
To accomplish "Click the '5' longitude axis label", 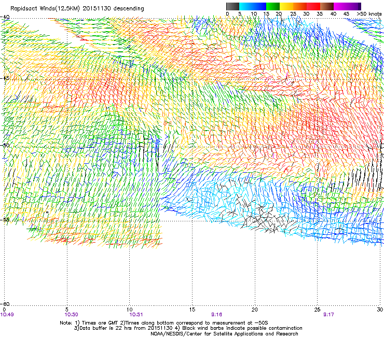I will tap(67, 310).
